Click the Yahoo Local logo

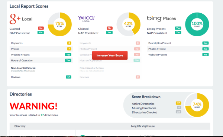[x=86, y=19]
